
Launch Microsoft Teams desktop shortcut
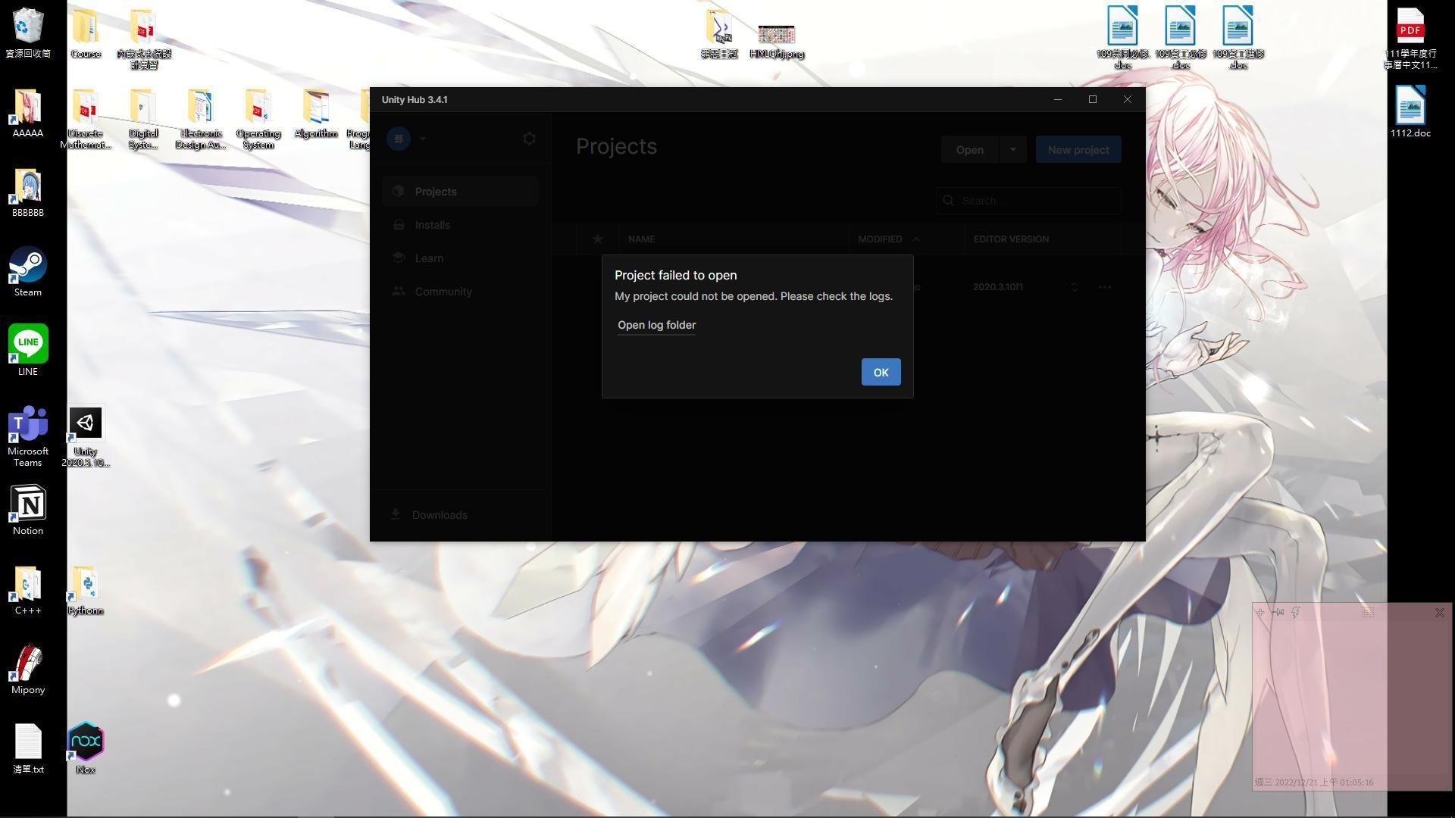point(28,426)
